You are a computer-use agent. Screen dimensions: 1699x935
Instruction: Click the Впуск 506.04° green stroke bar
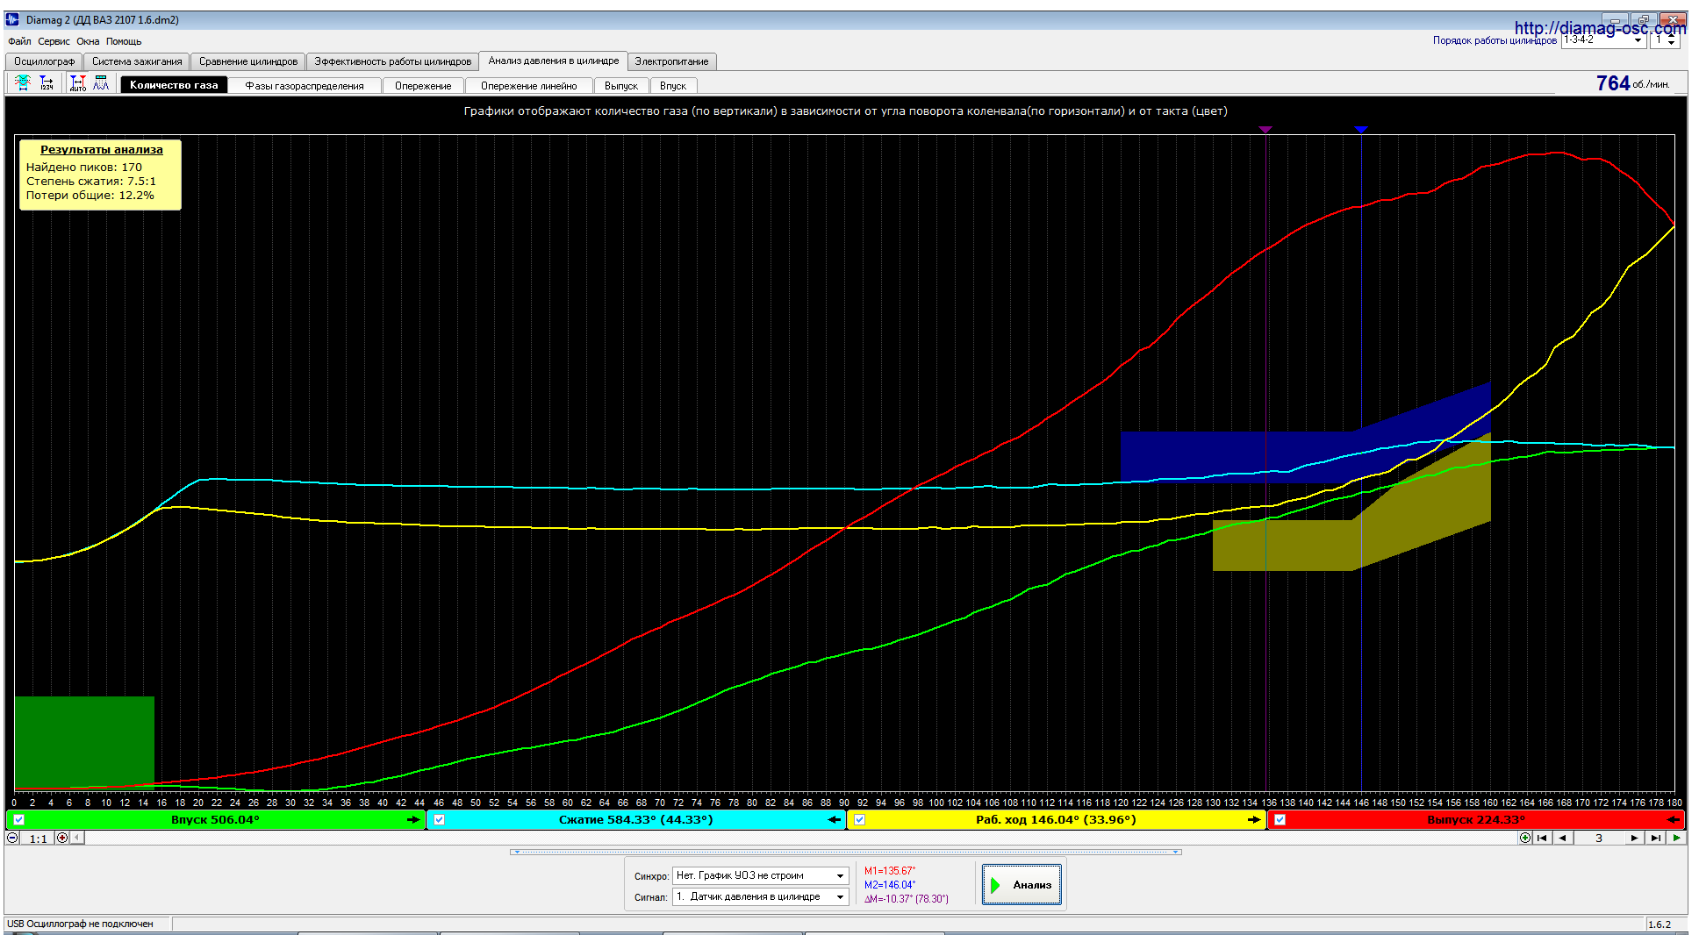coord(215,820)
